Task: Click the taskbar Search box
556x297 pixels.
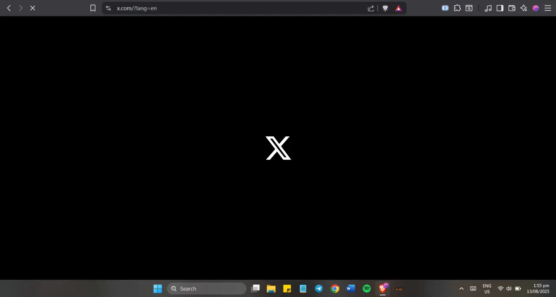Action: coord(207,289)
